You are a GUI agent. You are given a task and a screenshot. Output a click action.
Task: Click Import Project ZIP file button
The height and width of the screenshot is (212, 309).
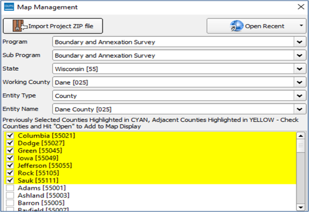click(x=53, y=26)
